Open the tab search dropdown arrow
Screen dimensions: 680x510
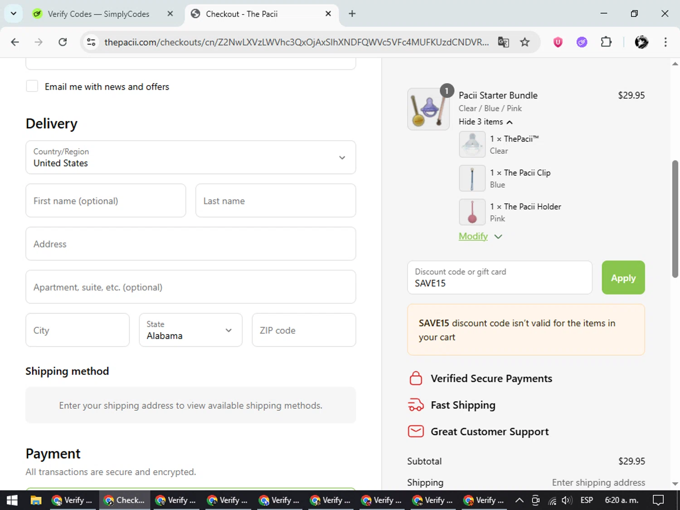click(x=14, y=14)
